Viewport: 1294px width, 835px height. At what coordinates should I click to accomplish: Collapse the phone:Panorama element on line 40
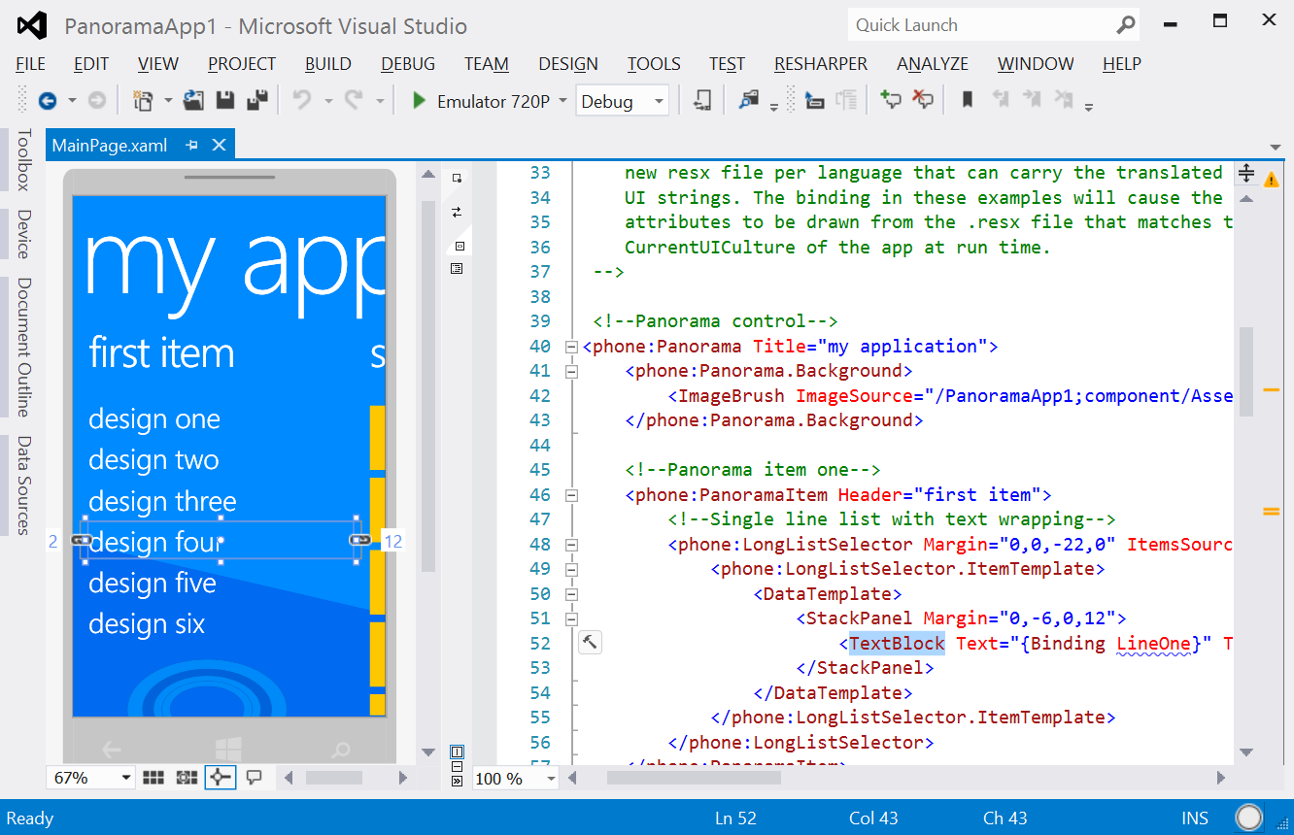[571, 347]
